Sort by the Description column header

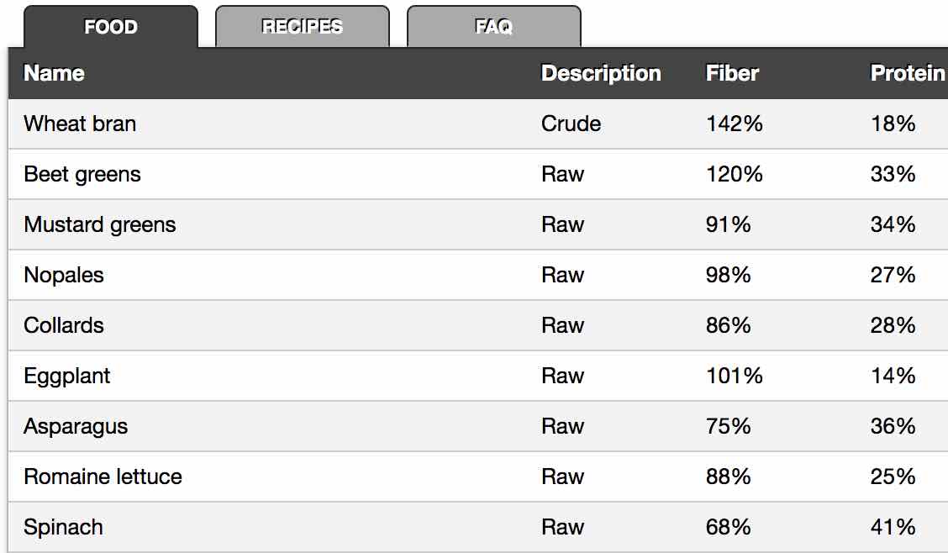[x=601, y=73]
